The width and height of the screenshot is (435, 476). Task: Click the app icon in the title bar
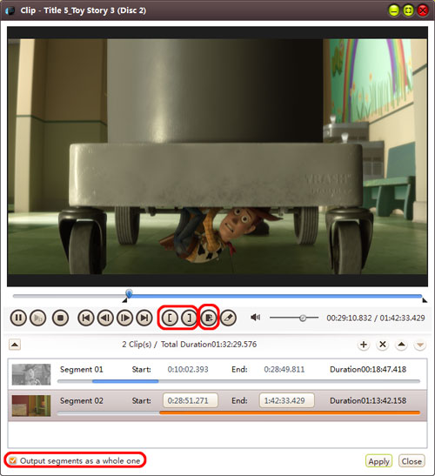[10, 10]
